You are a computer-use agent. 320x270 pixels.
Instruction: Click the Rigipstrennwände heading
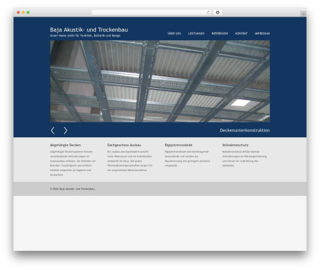[x=179, y=145]
